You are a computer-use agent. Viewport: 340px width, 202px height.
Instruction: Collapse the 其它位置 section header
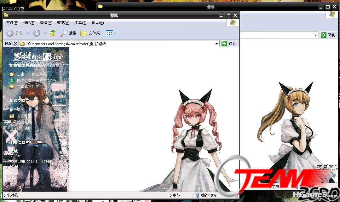[17, 101]
